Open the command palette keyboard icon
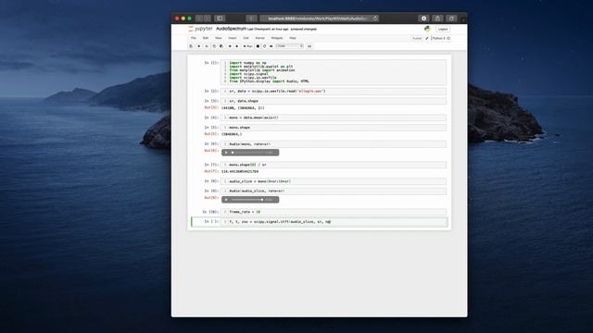 [x=309, y=46]
